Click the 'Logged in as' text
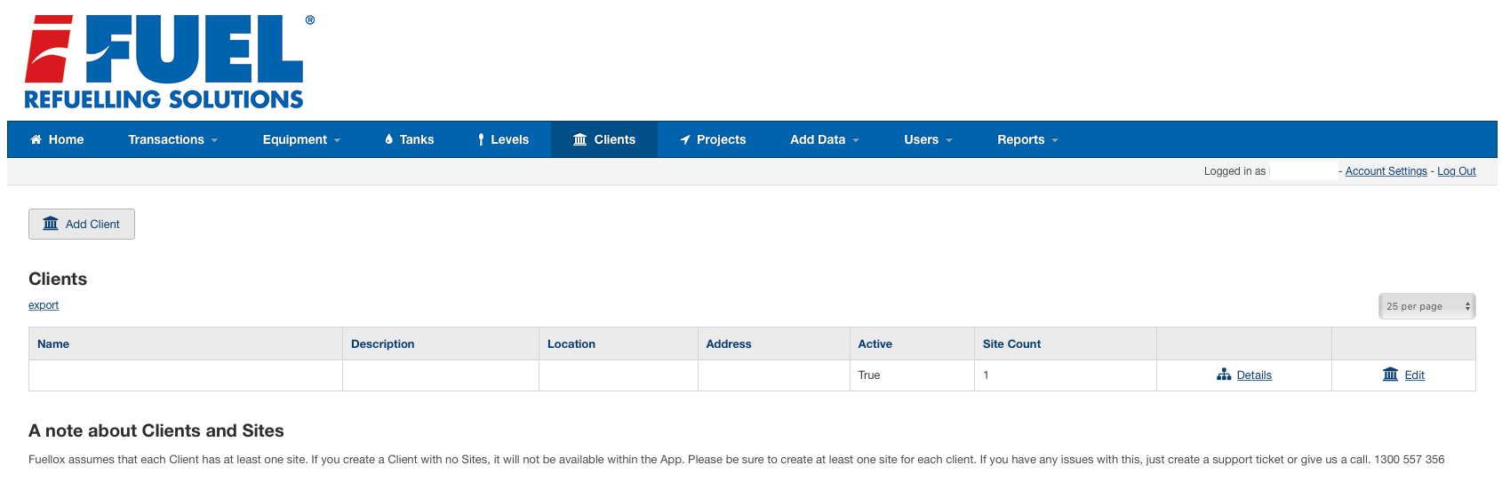Viewport: 1502px width, 497px height. pos(1234,171)
